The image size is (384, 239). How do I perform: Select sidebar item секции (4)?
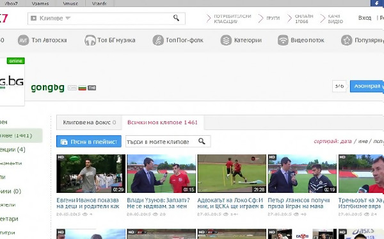(x=12, y=149)
